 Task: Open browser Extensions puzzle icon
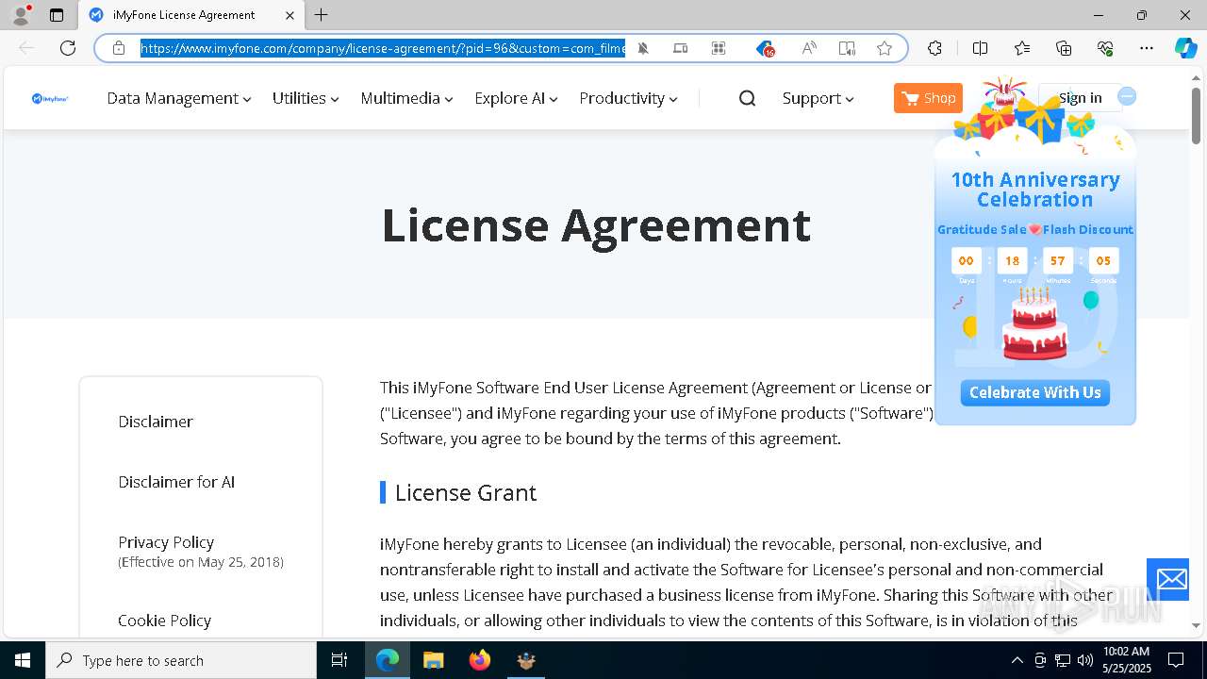[x=934, y=48]
